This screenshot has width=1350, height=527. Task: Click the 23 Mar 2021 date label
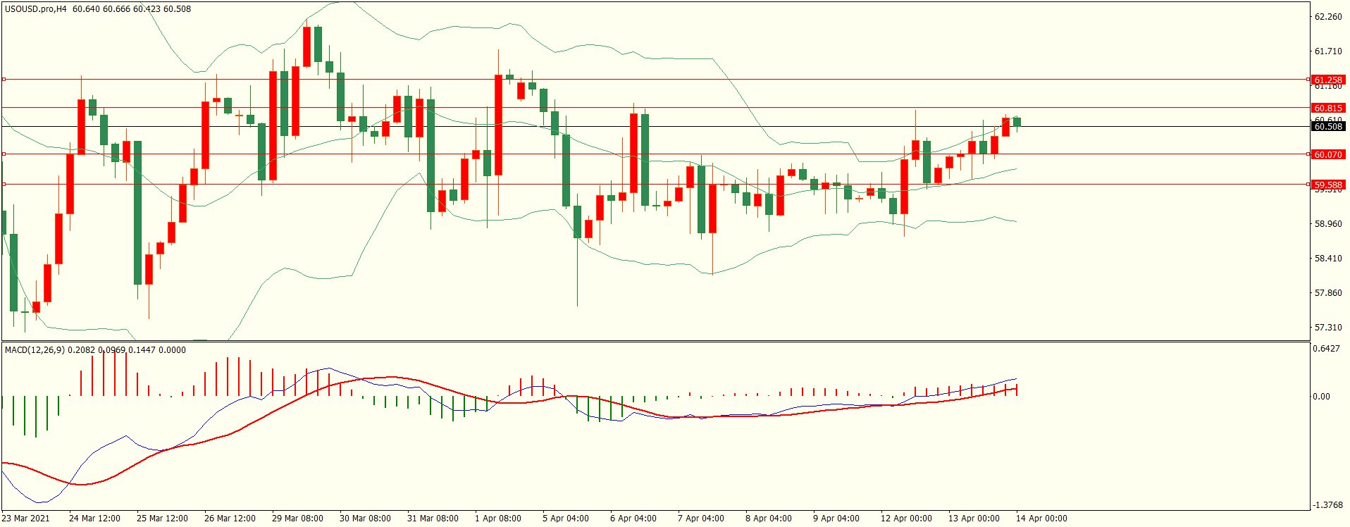pos(26,519)
